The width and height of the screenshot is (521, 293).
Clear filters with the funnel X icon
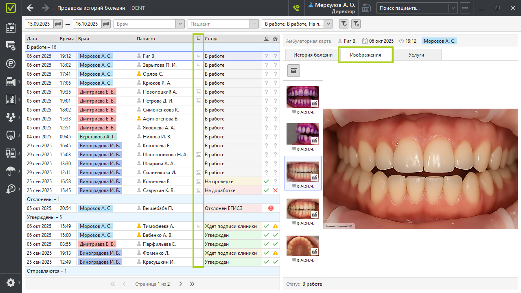(x=356, y=24)
